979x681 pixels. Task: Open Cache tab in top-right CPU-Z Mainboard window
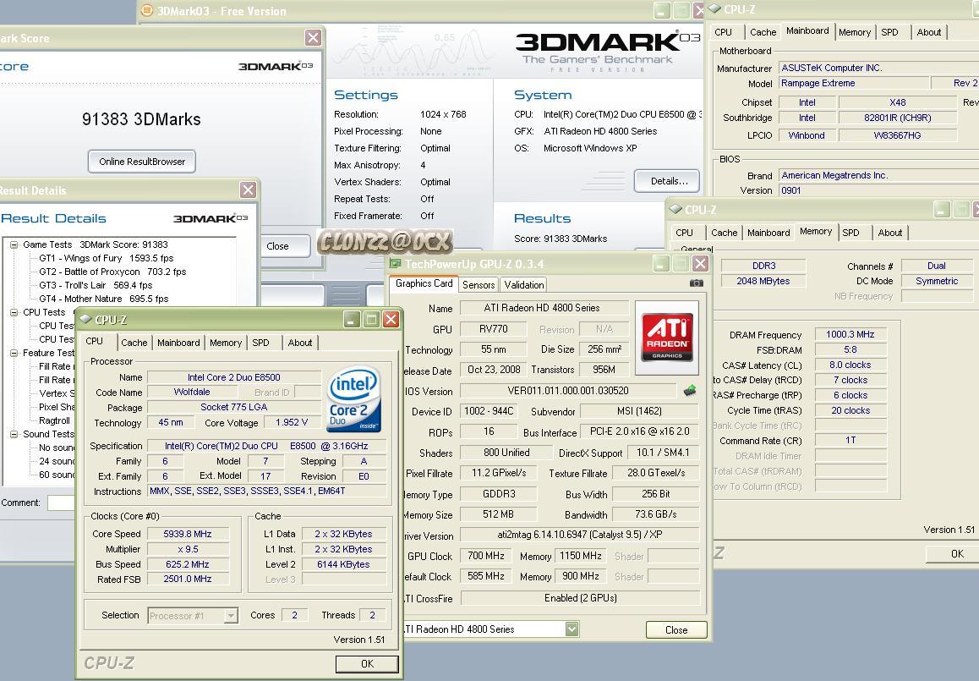click(x=763, y=32)
